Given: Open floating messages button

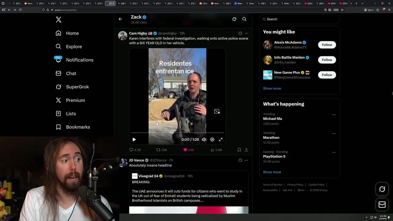Looking at the screenshot, I should tap(382, 205).
